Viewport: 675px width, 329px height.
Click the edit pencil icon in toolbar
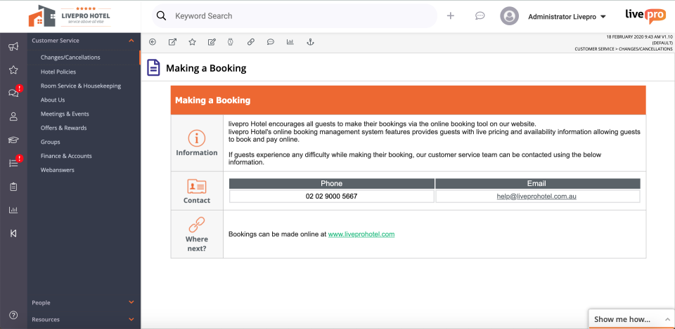point(212,42)
